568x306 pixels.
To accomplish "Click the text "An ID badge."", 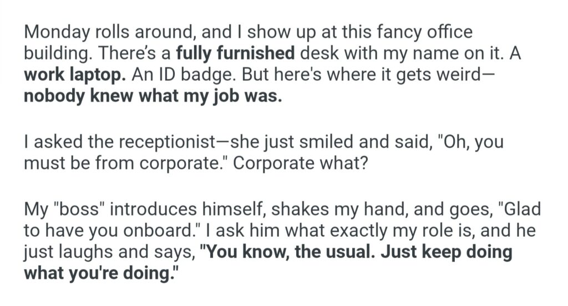I will click(x=180, y=75).
